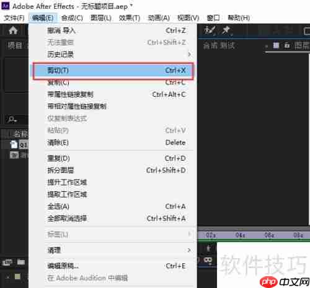The width and height of the screenshot is (310, 288).
Task: Open the 效果(T) menu
Action: [130, 18]
